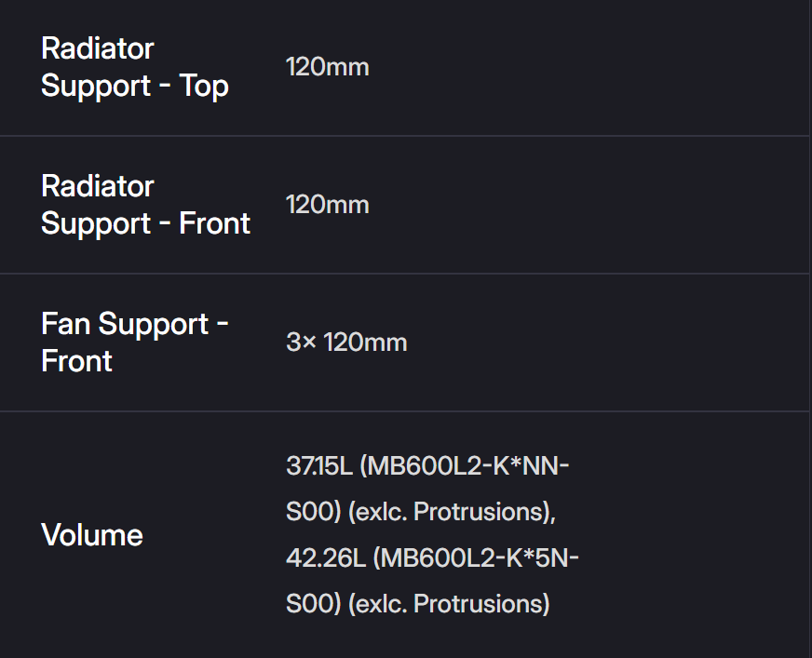Click the "Radiator Support - Top" label
The height and width of the screenshot is (658, 812).
pyautogui.click(x=135, y=67)
